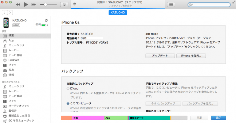Click the iOS 10.0.2 version text
Viewport: 236px width, 123px height.
coord(152,34)
